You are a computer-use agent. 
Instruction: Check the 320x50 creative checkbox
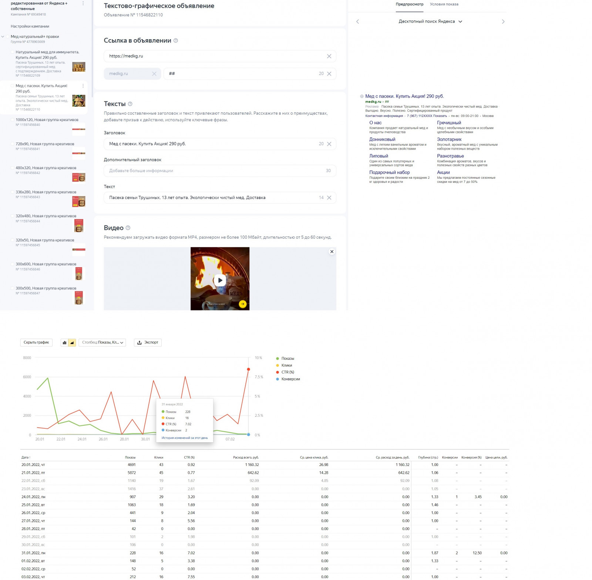click(x=13, y=240)
